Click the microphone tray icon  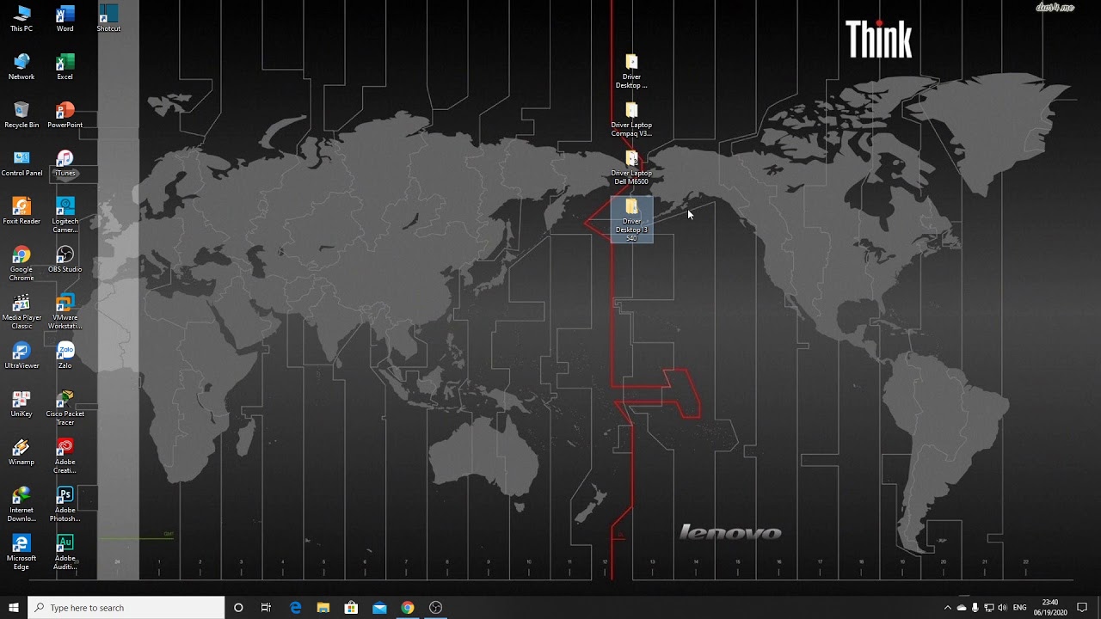pyautogui.click(x=975, y=608)
